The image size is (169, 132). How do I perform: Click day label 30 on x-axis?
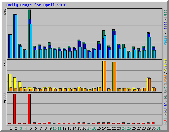tap(153, 128)
